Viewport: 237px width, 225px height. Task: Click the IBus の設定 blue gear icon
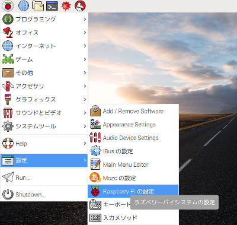[x=95, y=151]
